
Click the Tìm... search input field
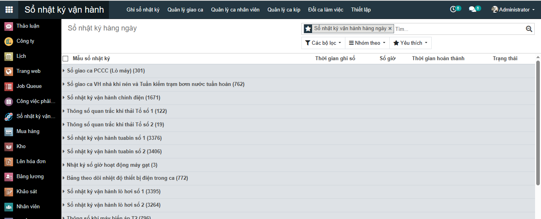tap(459, 29)
